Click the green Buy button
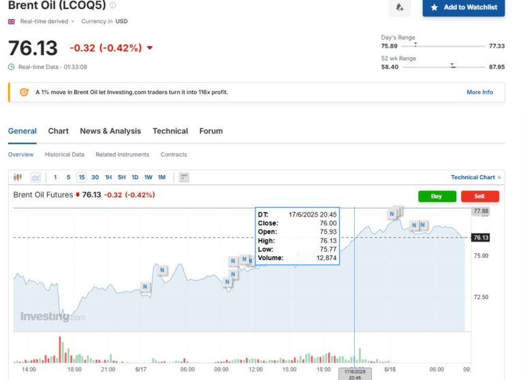 click(437, 196)
